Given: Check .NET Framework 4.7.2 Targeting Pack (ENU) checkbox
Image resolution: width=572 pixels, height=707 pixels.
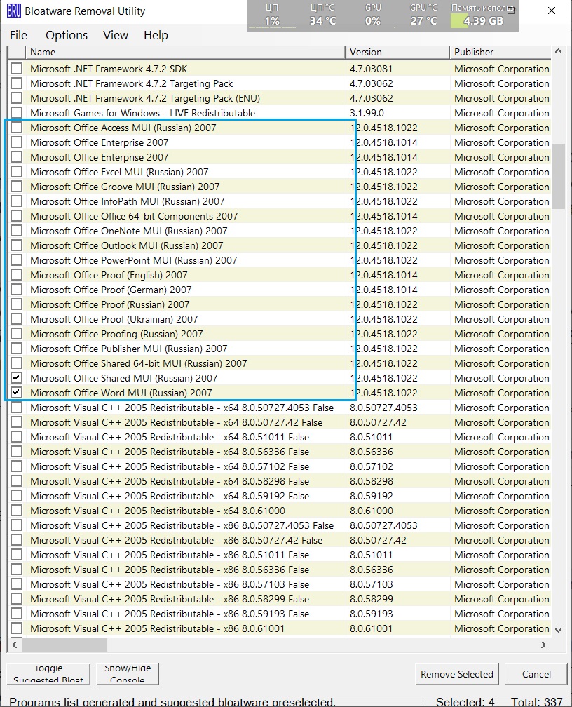Looking at the screenshot, I should tap(17, 98).
